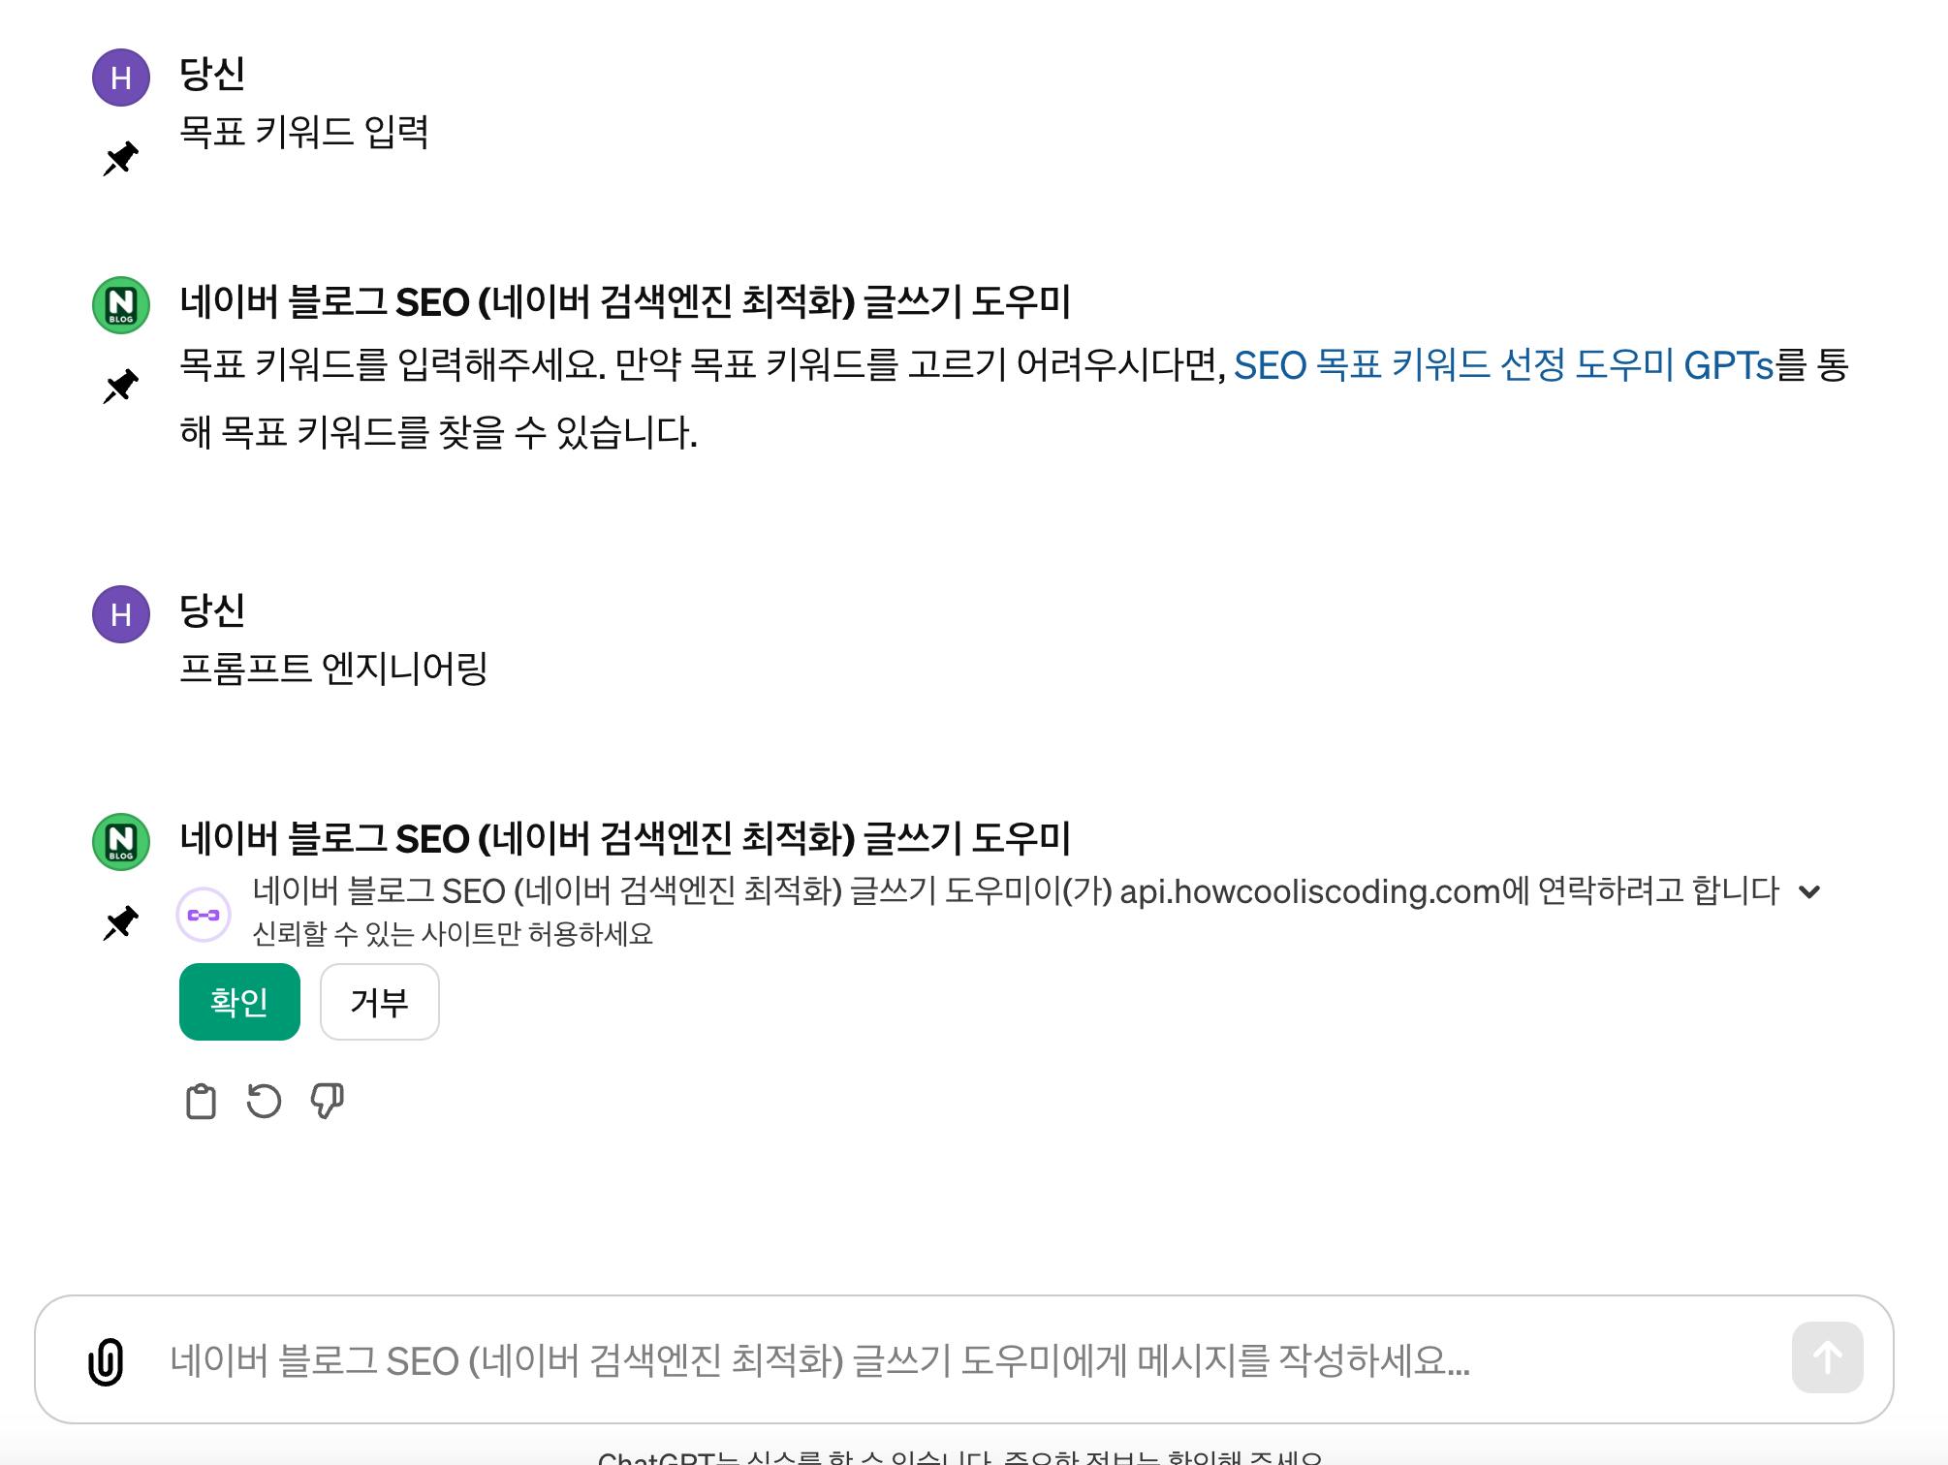This screenshot has width=1948, height=1465.
Task: Click the H avatar beside 프롬프트 엔지니어링 message
Action: [121, 614]
